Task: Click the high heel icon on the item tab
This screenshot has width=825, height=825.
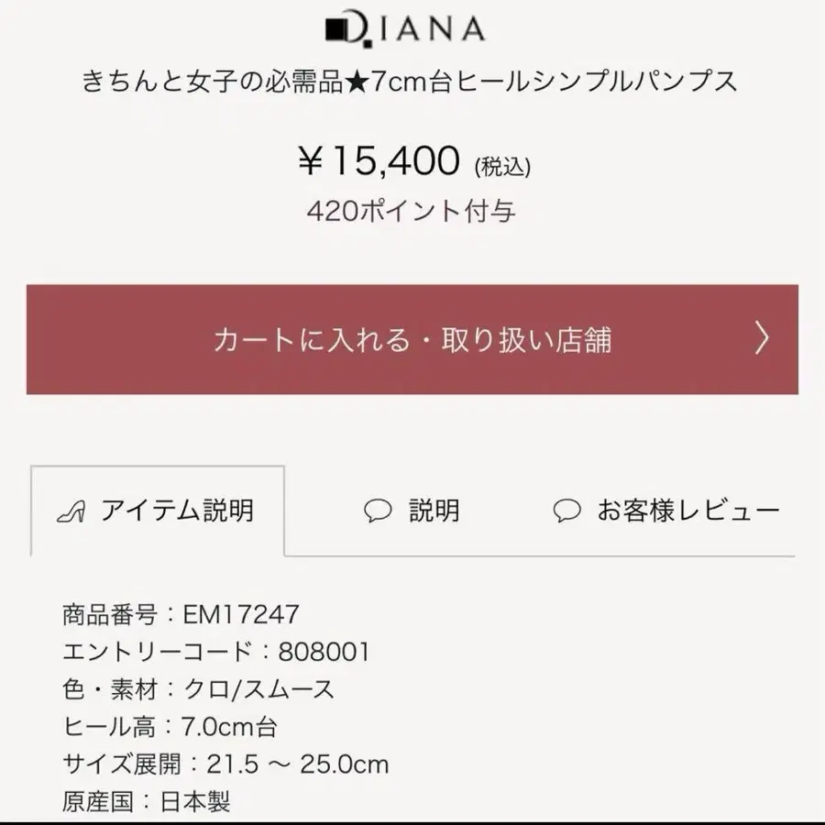Action: point(73,511)
